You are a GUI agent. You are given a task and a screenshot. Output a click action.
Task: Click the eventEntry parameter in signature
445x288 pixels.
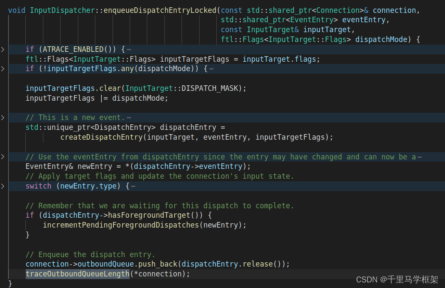click(x=364, y=20)
